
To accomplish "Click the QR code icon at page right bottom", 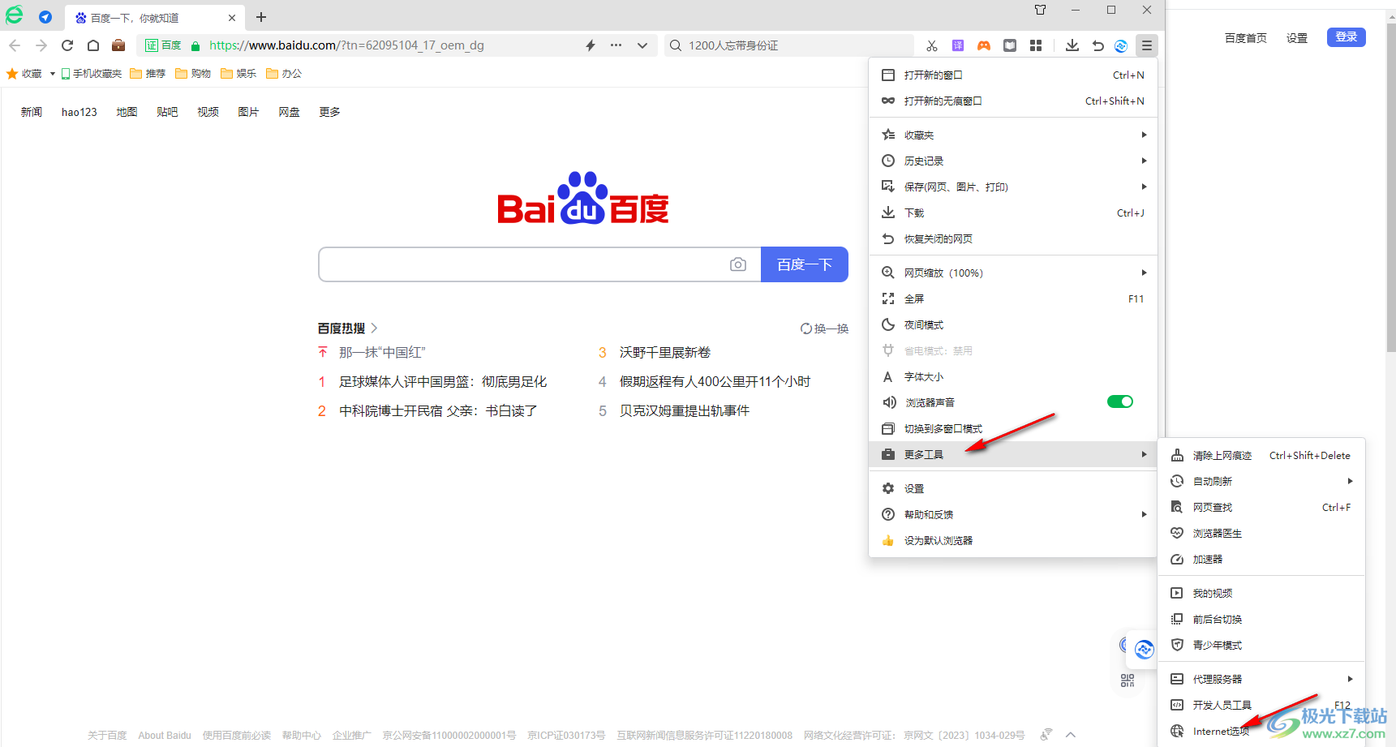I will coord(1128,680).
